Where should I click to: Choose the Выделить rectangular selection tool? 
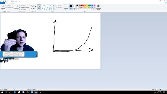click(16, 6)
